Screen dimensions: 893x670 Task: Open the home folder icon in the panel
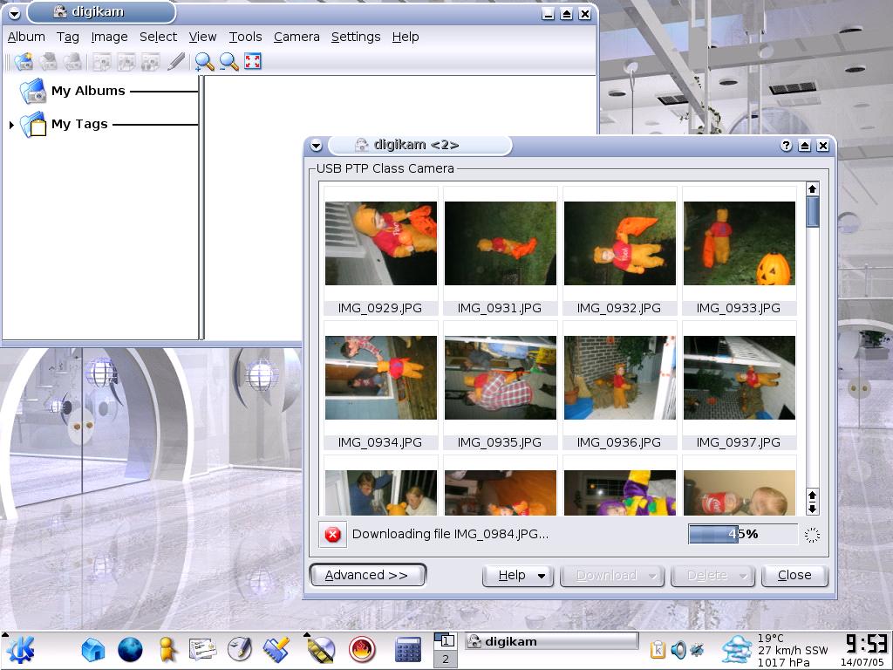click(92, 649)
